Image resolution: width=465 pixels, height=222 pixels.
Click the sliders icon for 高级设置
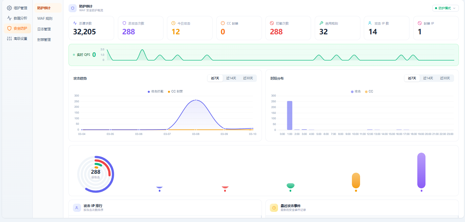(9, 39)
